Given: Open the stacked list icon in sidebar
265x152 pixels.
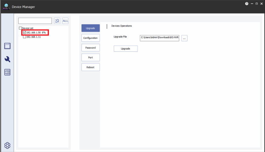Looking at the screenshot, I should (x=7, y=72).
